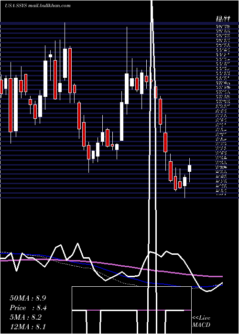Click the "12MA : 8.1" value text
This screenshot has height=334, width=239.
pos(28,327)
